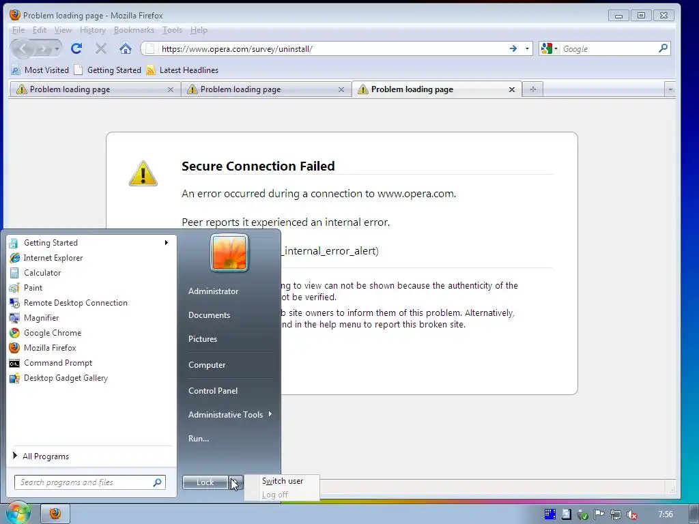Go to Firefox home page icon

point(126,48)
